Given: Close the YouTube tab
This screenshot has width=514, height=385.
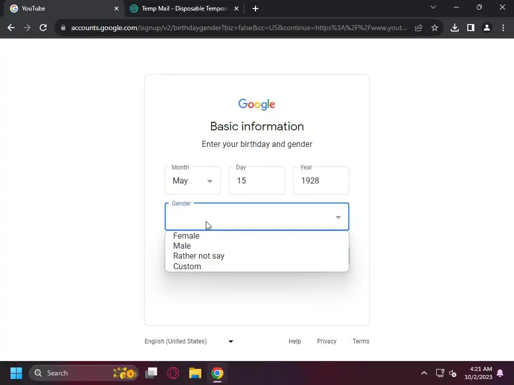Looking at the screenshot, I should [x=116, y=9].
